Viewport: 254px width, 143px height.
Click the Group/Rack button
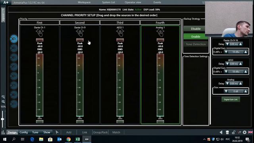[100, 132]
